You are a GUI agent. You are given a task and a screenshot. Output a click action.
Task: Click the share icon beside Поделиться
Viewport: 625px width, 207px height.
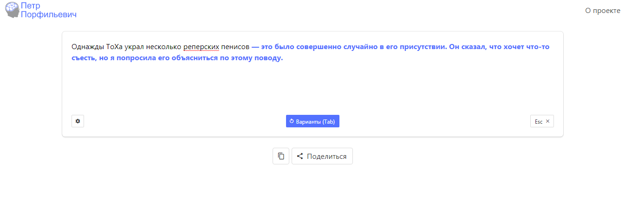pos(299,157)
